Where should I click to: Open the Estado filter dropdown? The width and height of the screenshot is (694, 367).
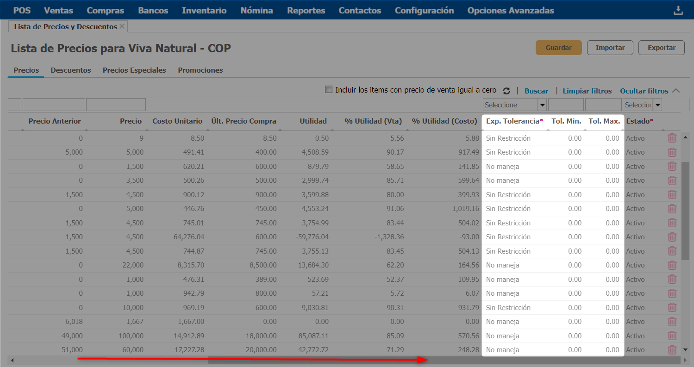657,105
